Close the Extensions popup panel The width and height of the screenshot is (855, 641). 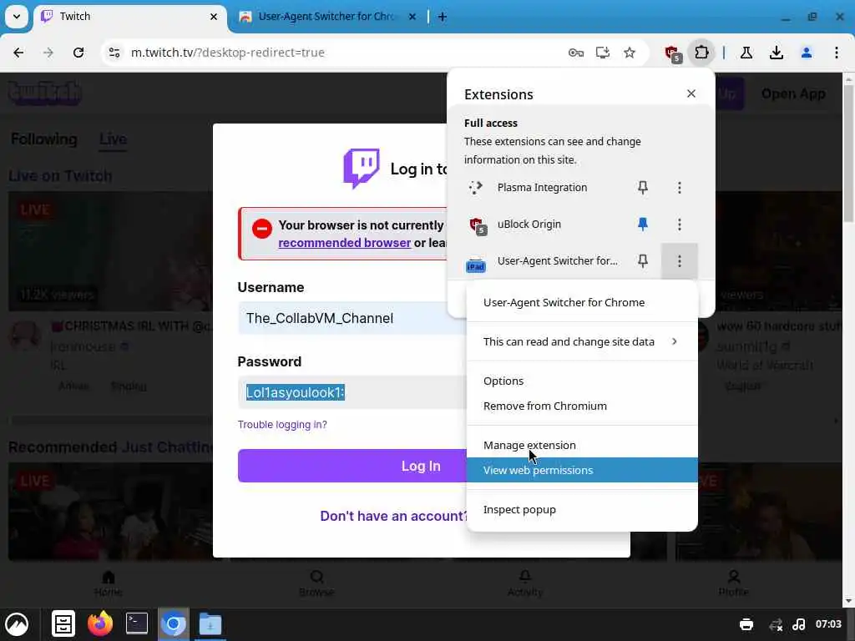pyautogui.click(x=691, y=93)
